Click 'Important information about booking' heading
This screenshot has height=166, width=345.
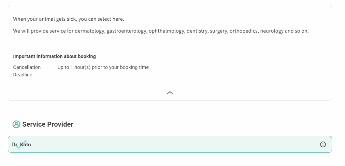pyautogui.click(x=54, y=56)
